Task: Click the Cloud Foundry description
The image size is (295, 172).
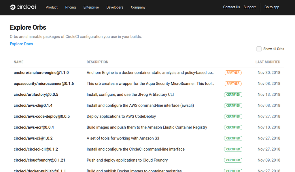Action: point(127,160)
